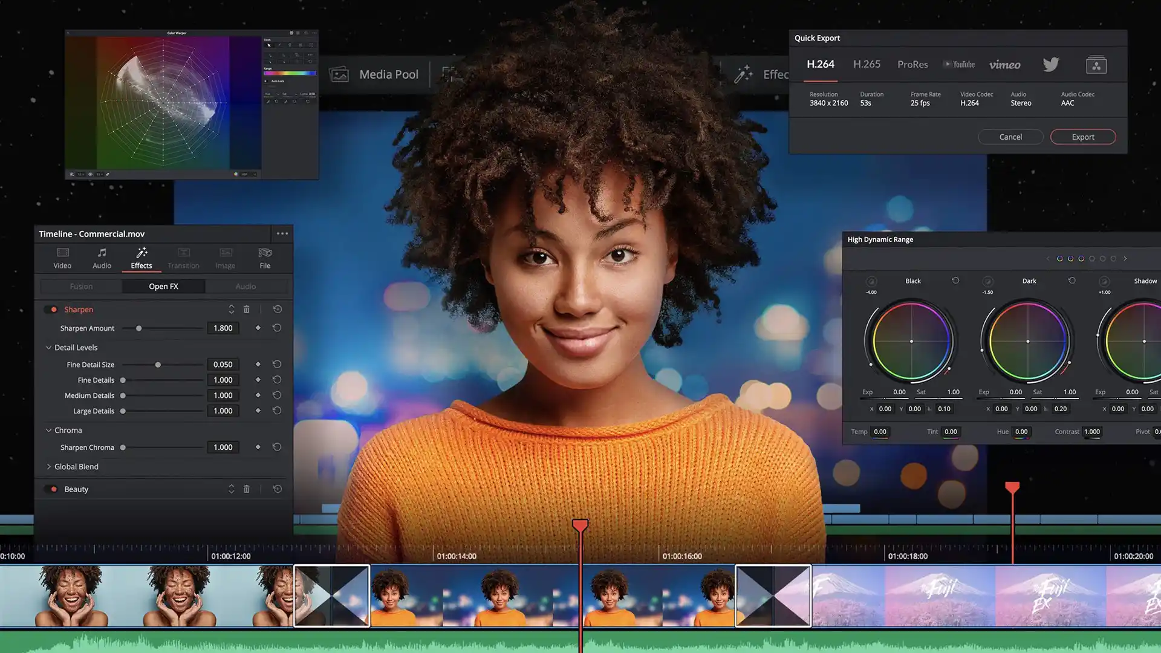Select the Transition tab in timeline panel
This screenshot has width=1161, height=653.
pos(183,258)
